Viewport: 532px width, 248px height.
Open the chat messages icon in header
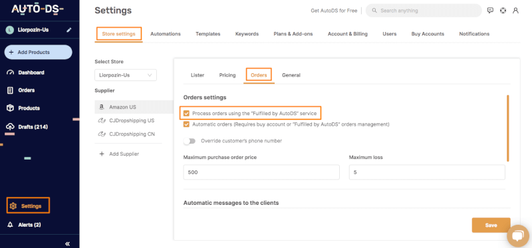490,11
